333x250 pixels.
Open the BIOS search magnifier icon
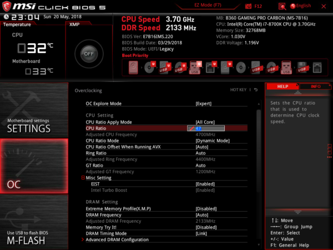coord(282,6)
